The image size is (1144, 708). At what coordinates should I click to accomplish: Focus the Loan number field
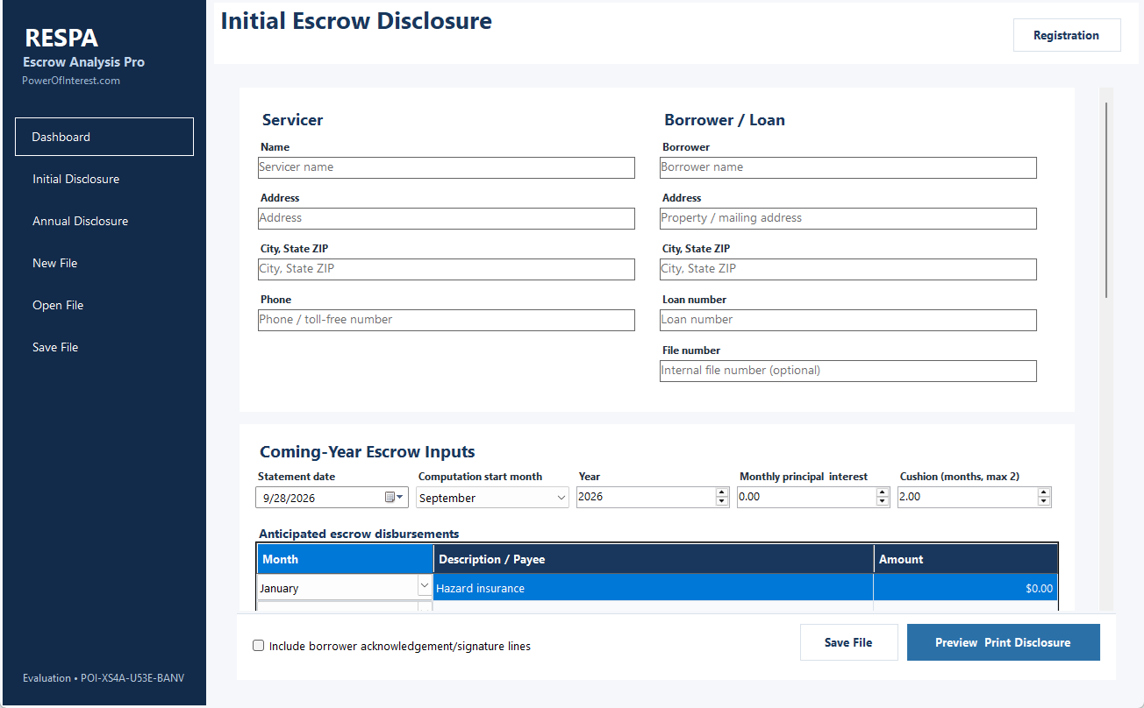click(848, 320)
